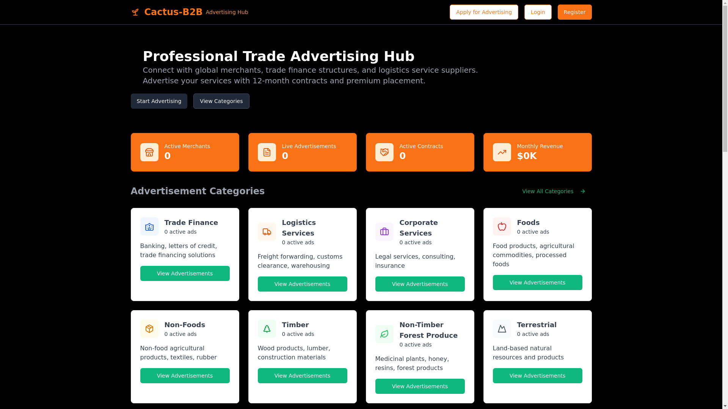Click the Corporate Services briefcase icon
Image resolution: width=728 pixels, height=409 pixels.
(384, 232)
